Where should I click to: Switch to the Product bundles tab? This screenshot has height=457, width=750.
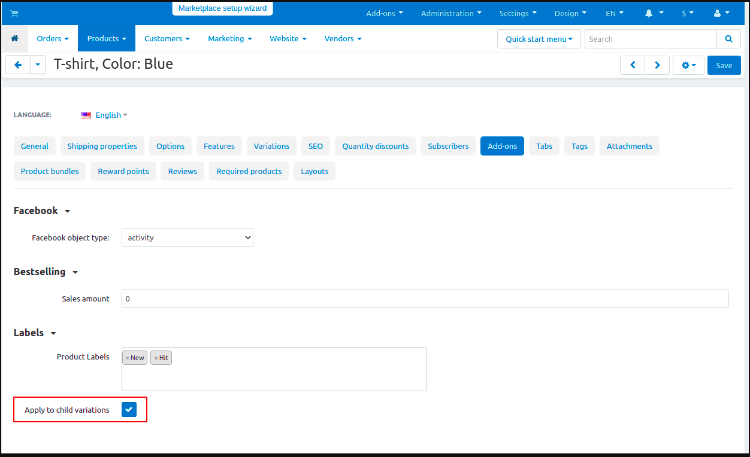pos(50,171)
